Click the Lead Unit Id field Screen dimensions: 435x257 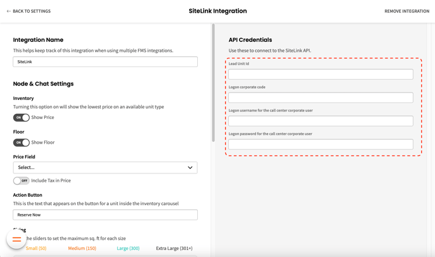pos(321,75)
